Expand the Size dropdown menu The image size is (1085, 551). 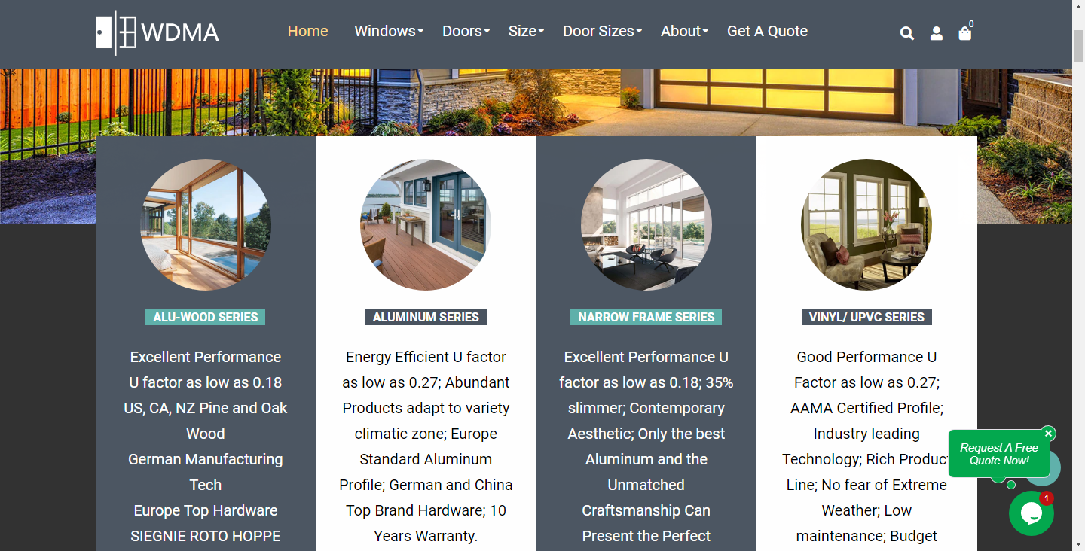(x=526, y=31)
